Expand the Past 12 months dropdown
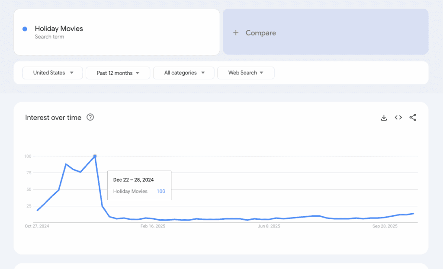Image resolution: width=443 pixels, height=269 pixels. [x=118, y=73]
